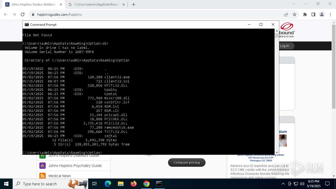
Task: Open Task View on the taskbar
Action: point(94,184)
